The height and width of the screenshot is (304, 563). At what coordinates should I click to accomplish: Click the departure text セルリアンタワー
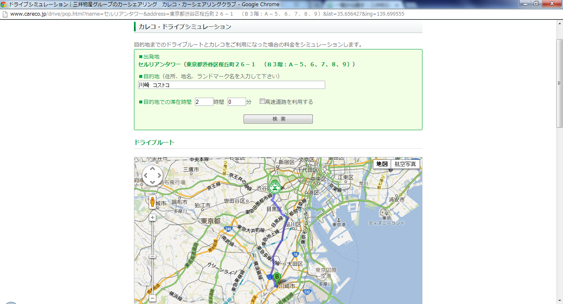click(x=160, y=64)
